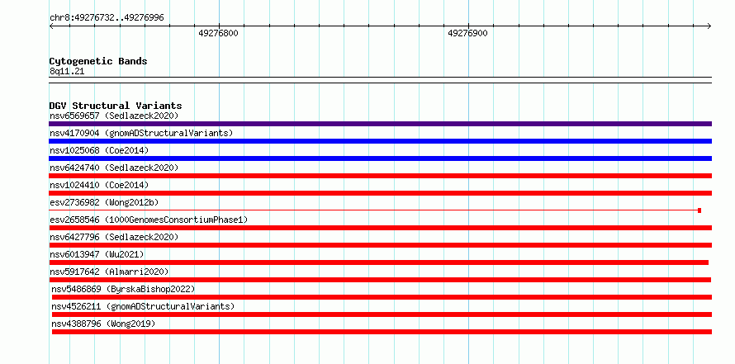This screenshot has height=364, width=735.
Task: Select the red nsv5486869 variant bar
Action: [382, 297]
